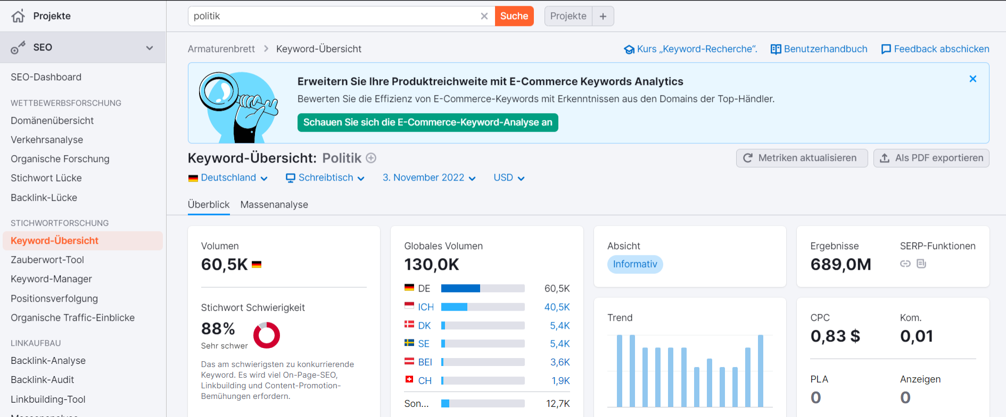
Task: Click the ICH country link
Action: point(426,307)
